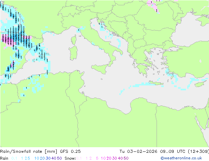209x161 pixels.
Task: Pick the Rain legend 40 color value
Action: coord(54,158)
